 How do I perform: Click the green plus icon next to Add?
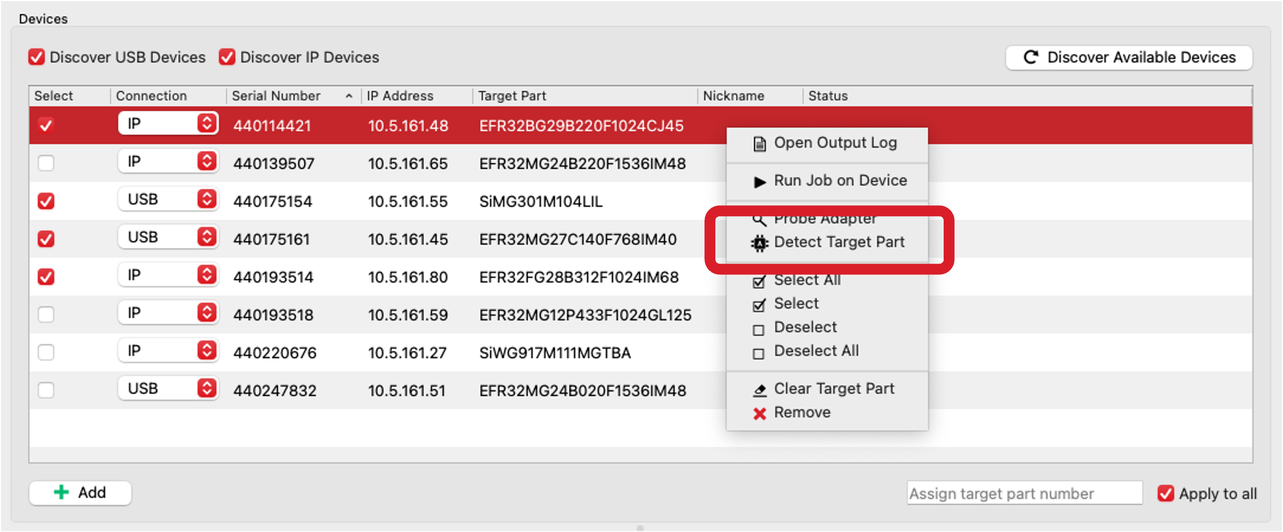click(61, 492)
